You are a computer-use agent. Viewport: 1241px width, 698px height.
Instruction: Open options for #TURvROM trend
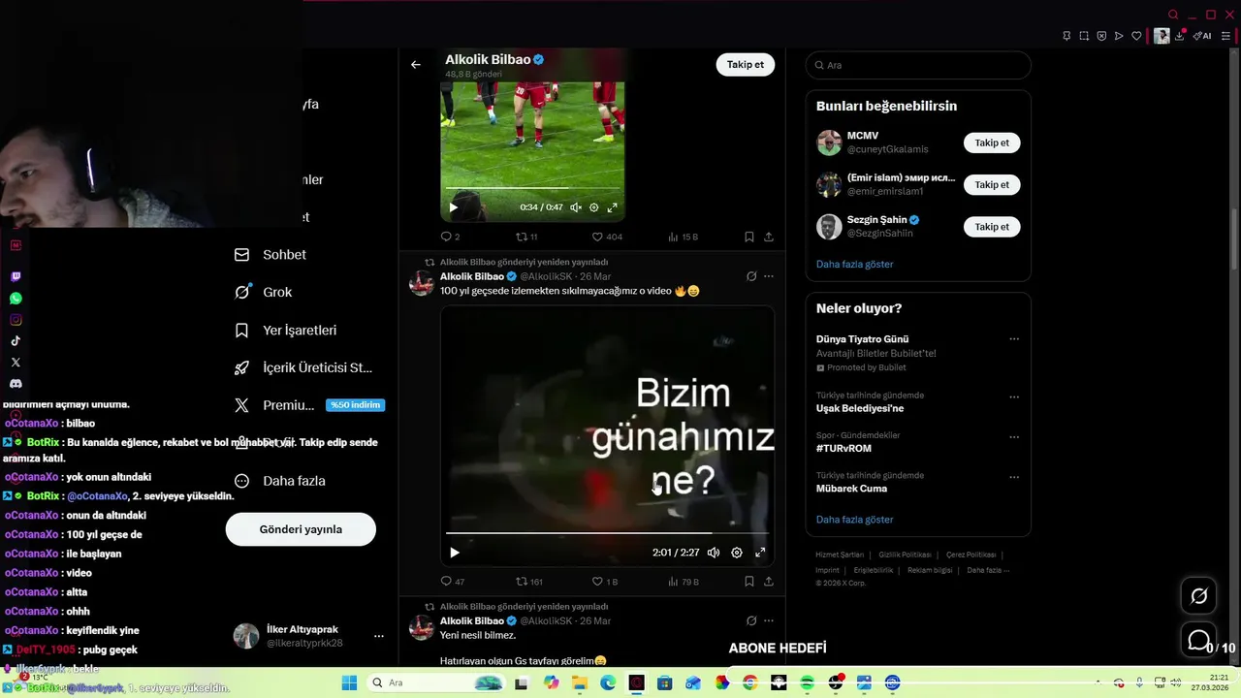[x=1014, y=437]
